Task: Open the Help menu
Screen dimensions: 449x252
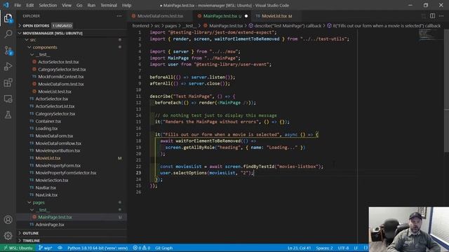Action: 126,5
